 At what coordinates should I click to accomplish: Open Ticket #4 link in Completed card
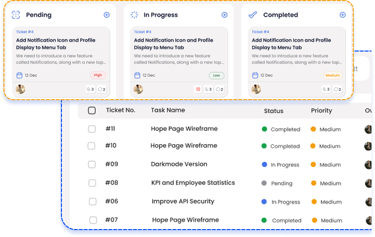tap(261, 32)
